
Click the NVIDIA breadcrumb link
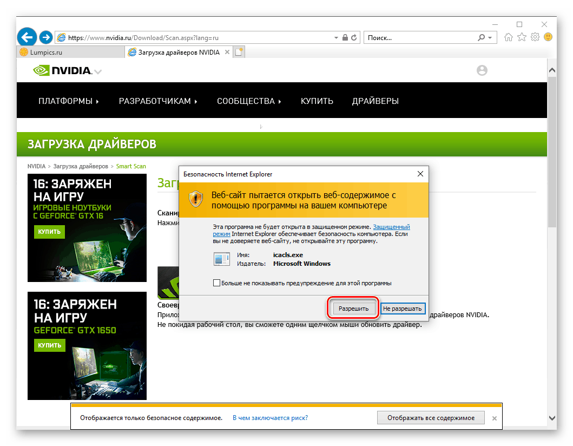[x=37, y=166]
